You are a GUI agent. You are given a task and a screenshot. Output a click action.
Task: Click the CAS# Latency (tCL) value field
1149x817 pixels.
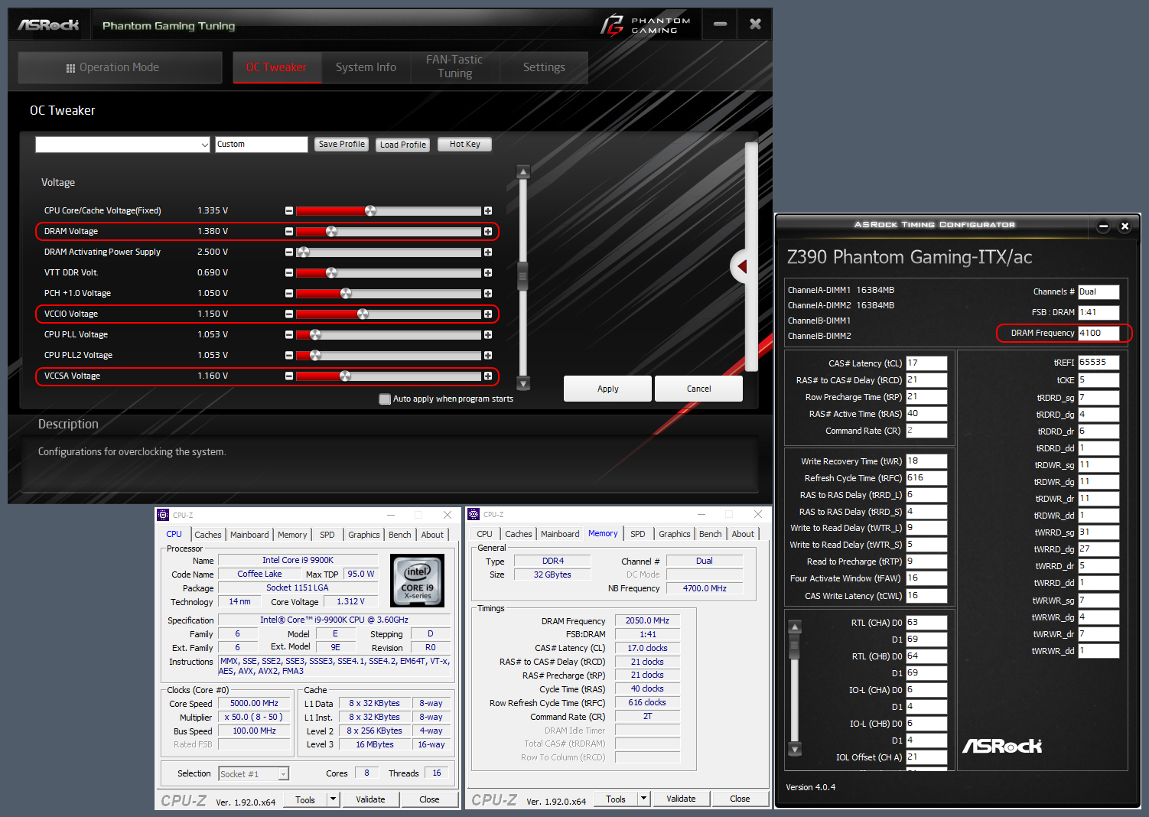926,363
